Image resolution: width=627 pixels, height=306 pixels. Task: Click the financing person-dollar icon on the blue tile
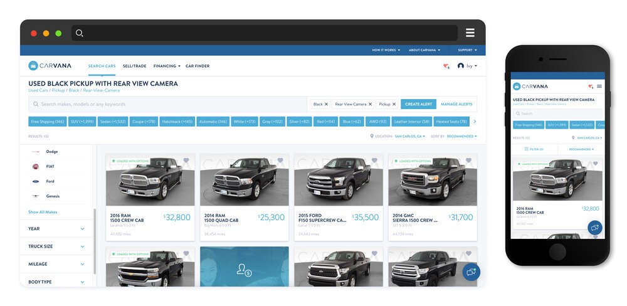coord(244,270)
